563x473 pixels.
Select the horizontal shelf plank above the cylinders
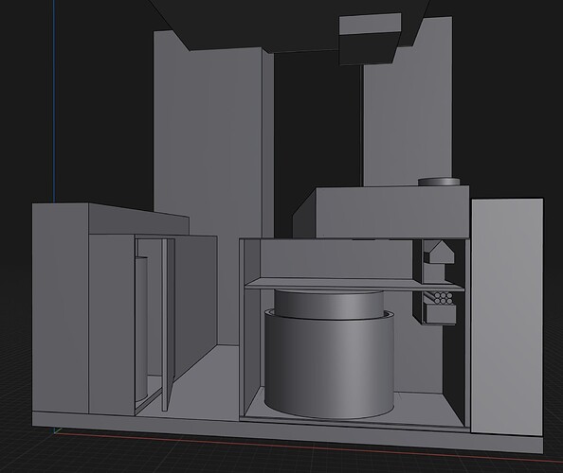tap(354, 284)
